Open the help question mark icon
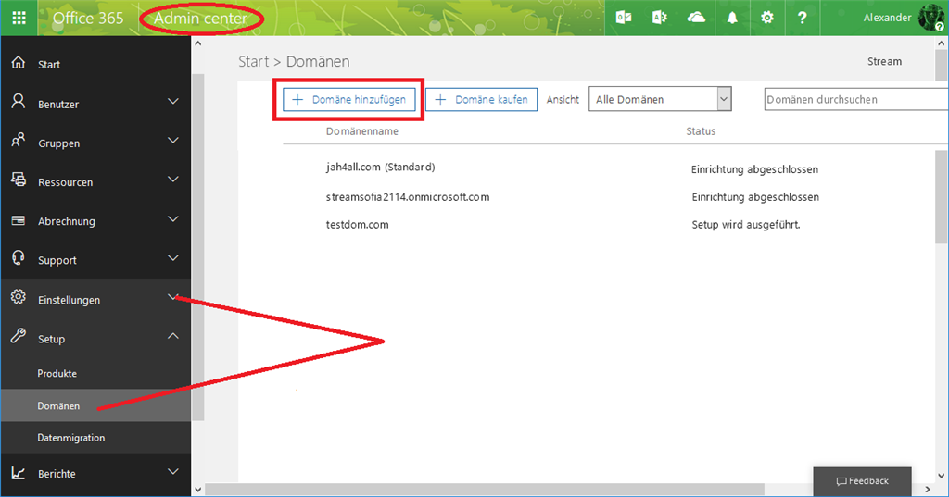 pyautogui.click(x=802, y=18)
